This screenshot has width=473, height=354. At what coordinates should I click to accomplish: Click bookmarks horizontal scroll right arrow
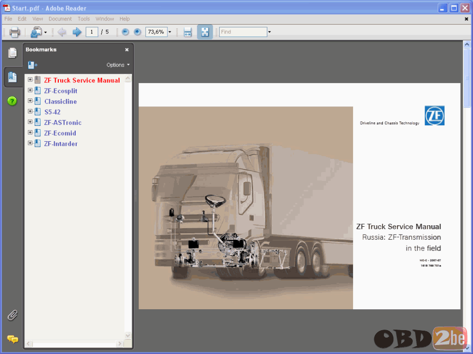(x=120, y=344)
